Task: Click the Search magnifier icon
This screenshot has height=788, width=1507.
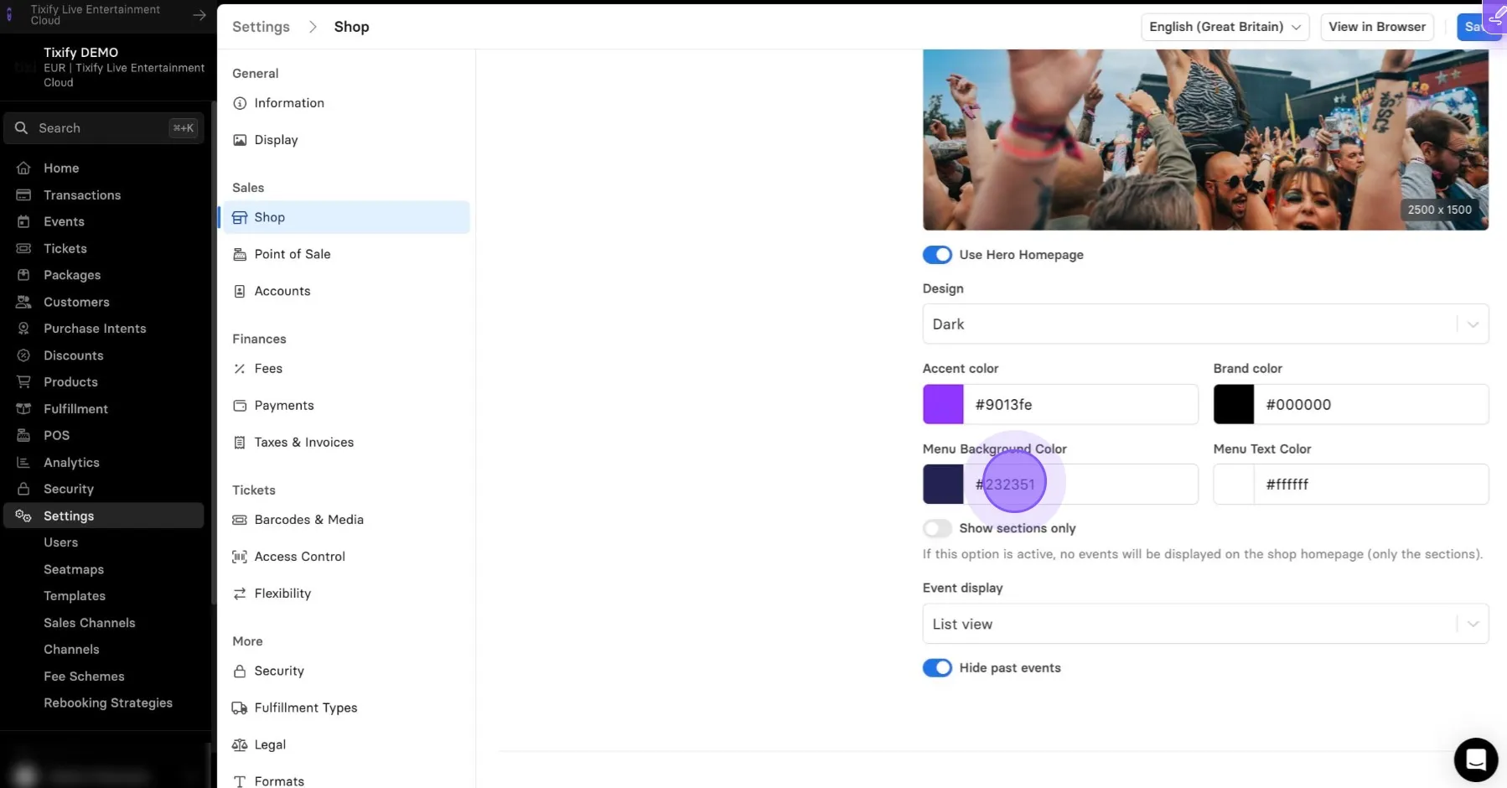Action: [22, 128]
